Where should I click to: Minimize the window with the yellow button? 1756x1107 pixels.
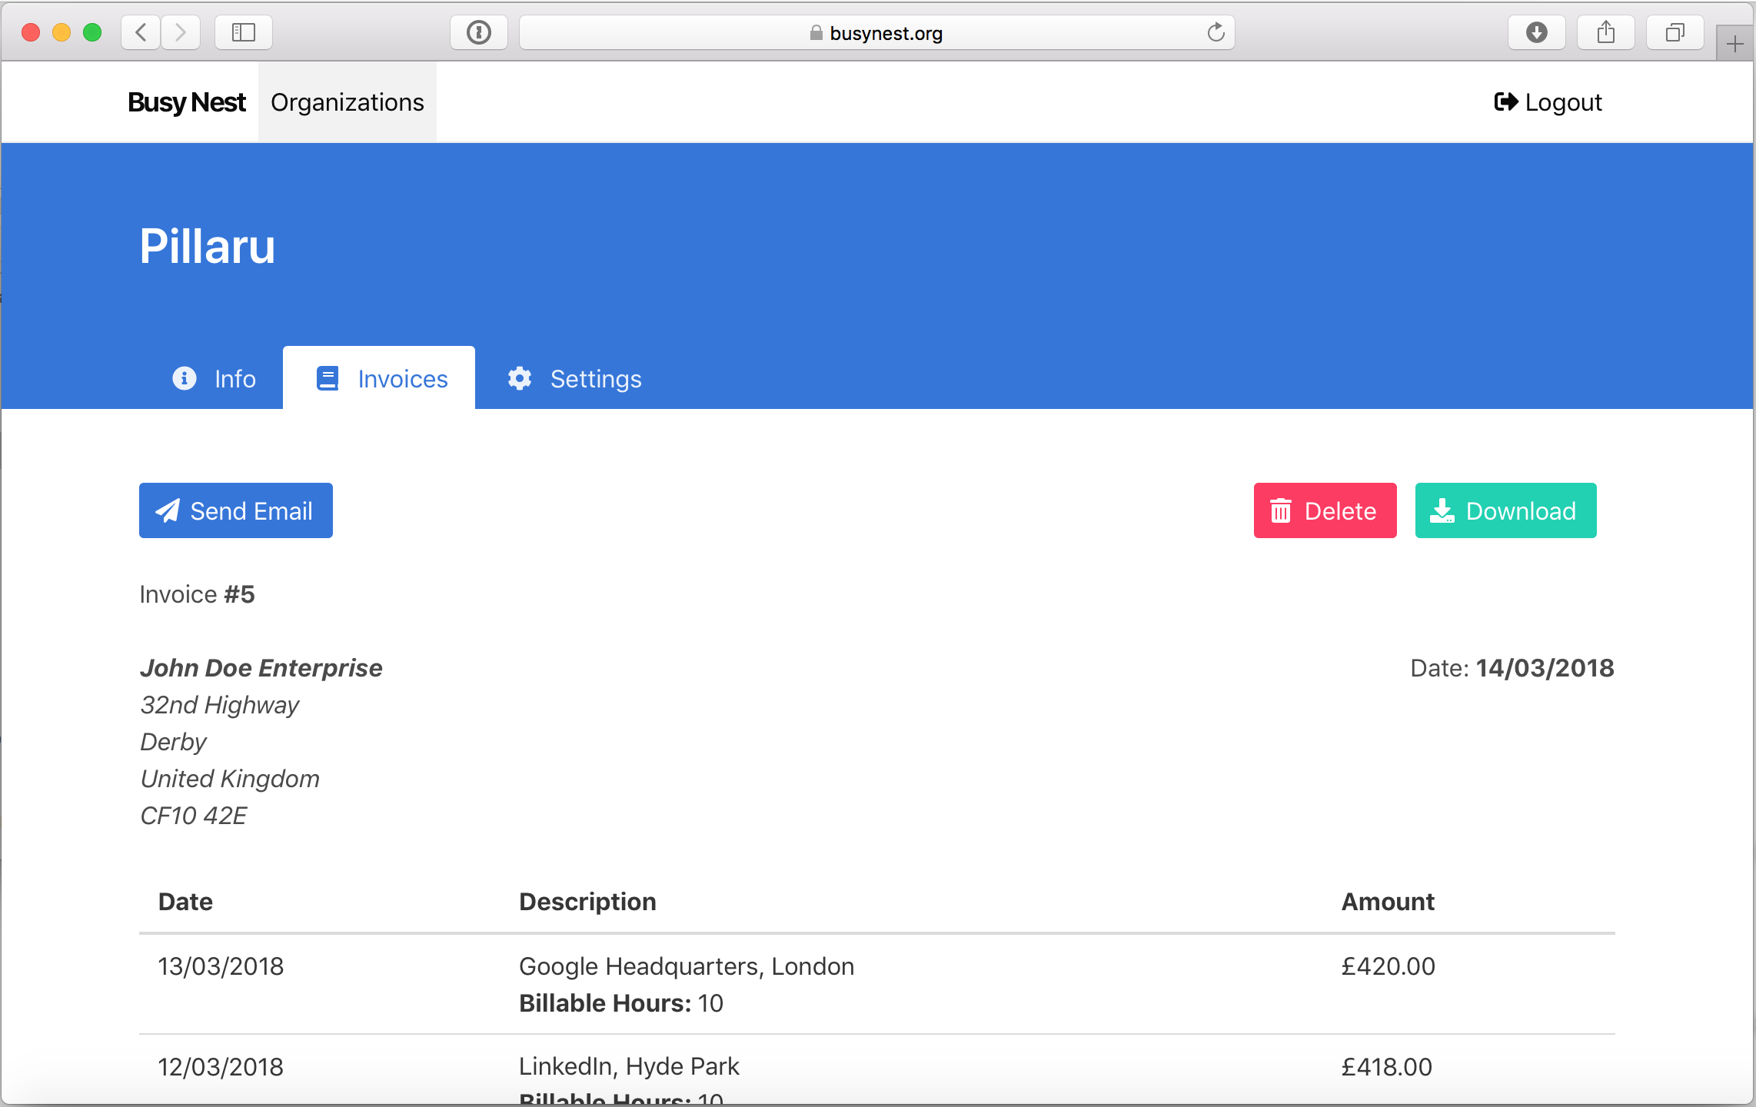62,32
